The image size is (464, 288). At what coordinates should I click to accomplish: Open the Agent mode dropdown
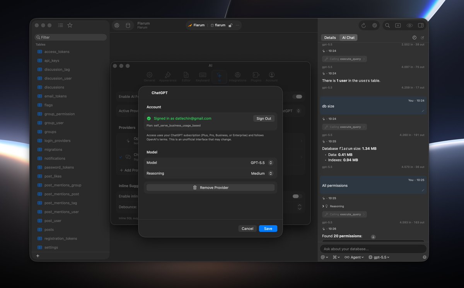click(354, 257)
